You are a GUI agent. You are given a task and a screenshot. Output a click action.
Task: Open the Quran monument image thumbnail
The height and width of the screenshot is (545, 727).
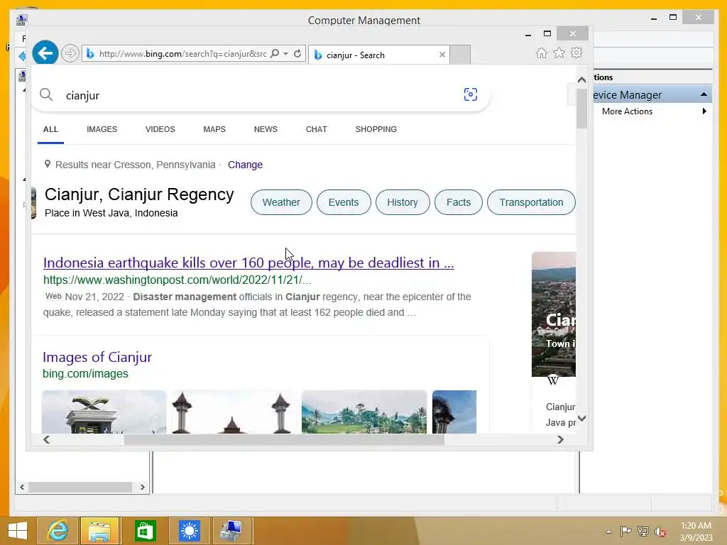tap(104, 412)
